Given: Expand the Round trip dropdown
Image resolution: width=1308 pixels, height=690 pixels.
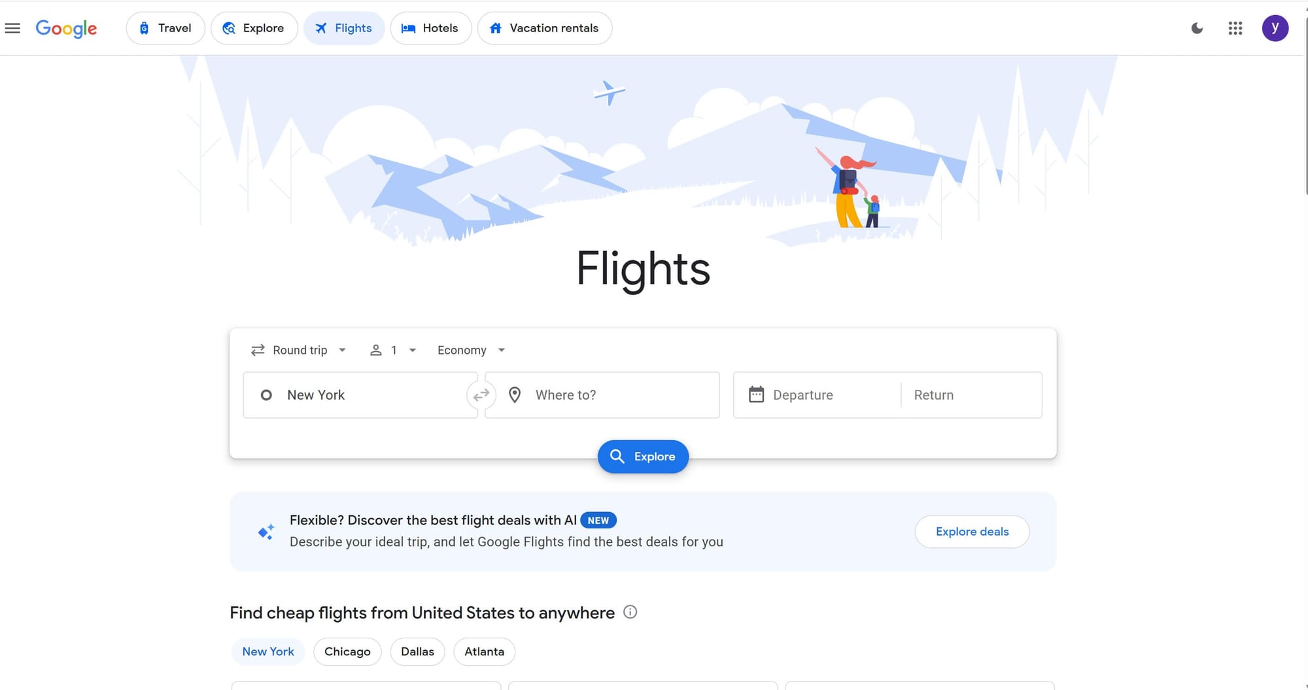Looking at the screenshot, I should click(x=299, y=350).
